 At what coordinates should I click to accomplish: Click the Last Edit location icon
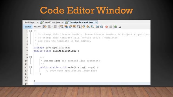click(x=45, y=27)
